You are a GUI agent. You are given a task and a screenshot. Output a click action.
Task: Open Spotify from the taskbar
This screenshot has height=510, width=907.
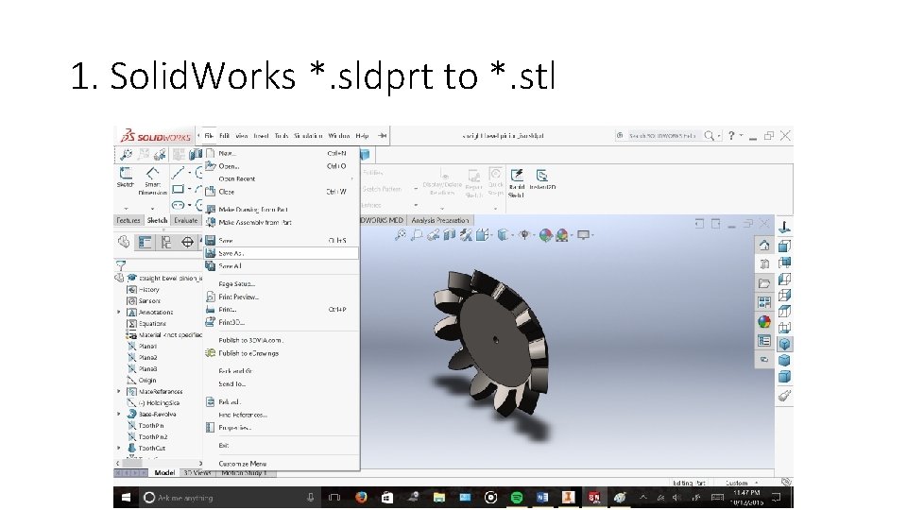tap(517, 498)
